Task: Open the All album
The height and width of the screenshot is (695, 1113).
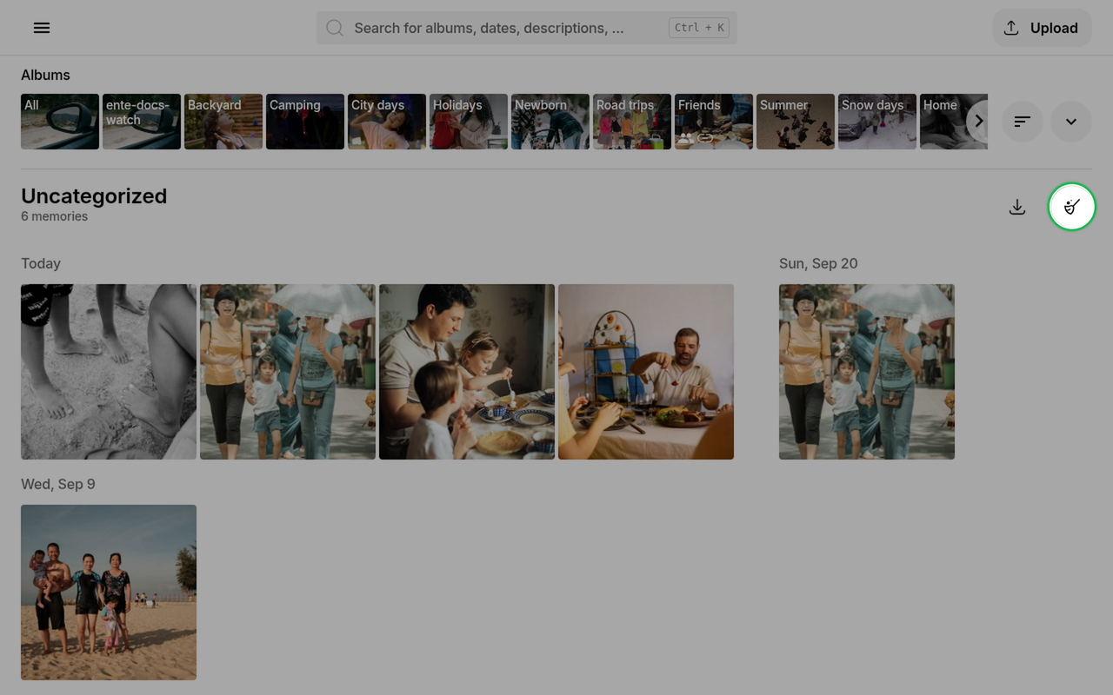Action: tap(60, 122)
